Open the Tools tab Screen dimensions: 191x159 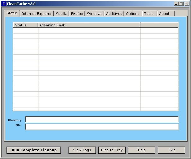click(x=149, y=14)
